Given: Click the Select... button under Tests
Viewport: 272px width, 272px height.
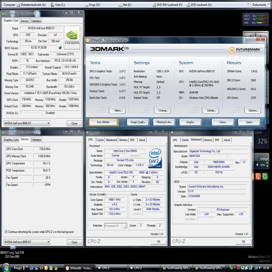Looking at the screenshot, I should [118, 110].
